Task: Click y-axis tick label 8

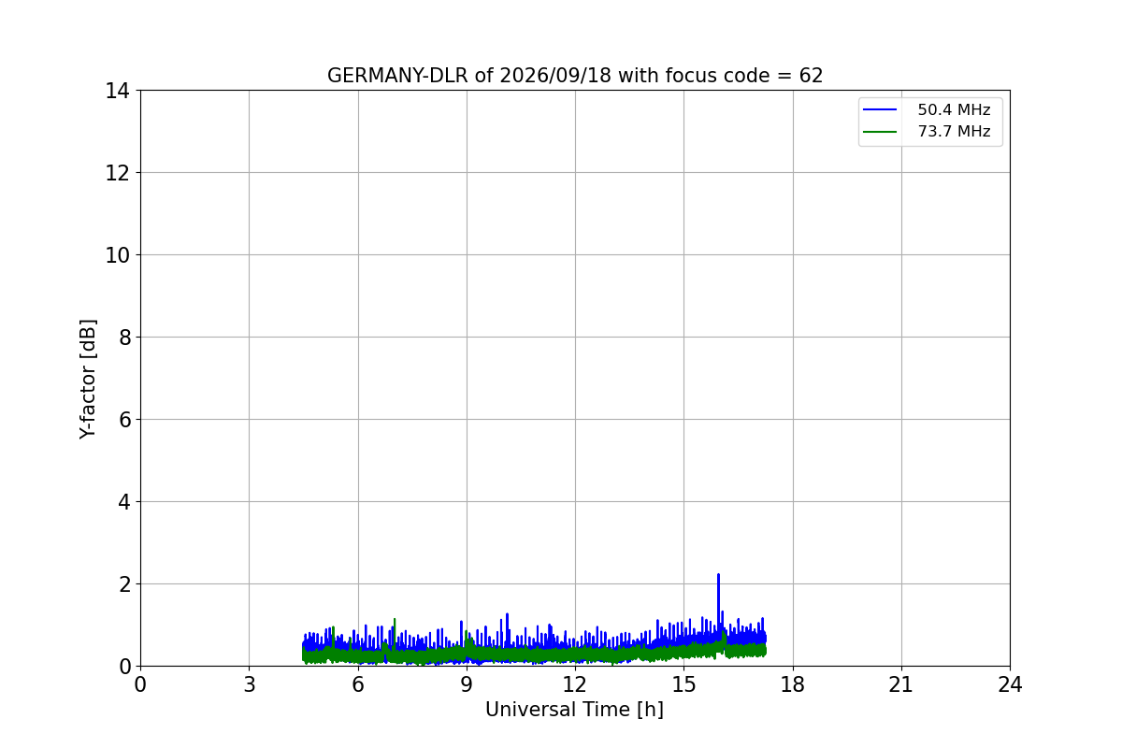Action: click(124, 338)
